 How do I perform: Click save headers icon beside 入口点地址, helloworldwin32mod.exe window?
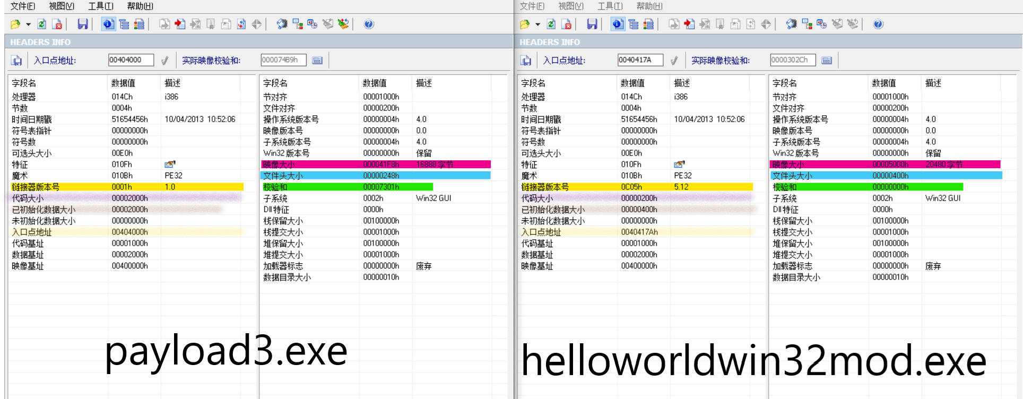tap(526, 60)
